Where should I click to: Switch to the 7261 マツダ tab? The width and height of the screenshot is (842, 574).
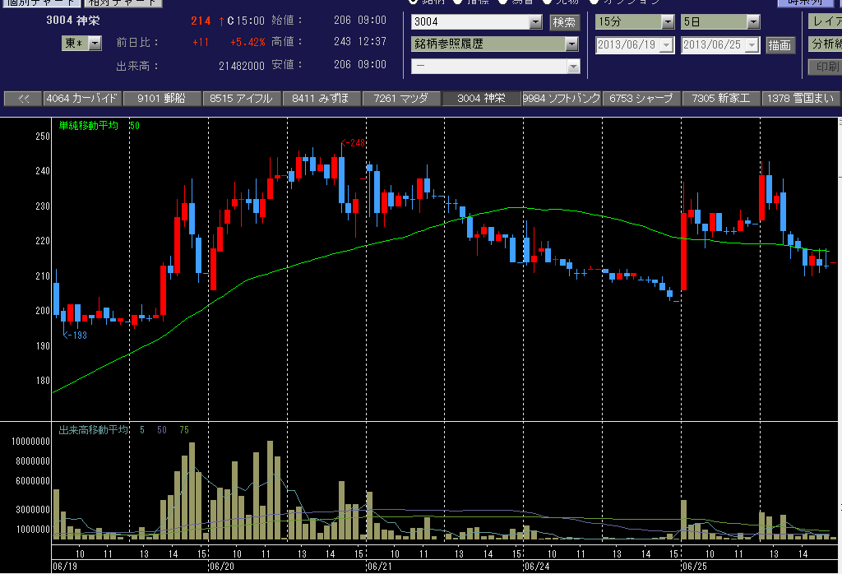[x=401, y=99]
